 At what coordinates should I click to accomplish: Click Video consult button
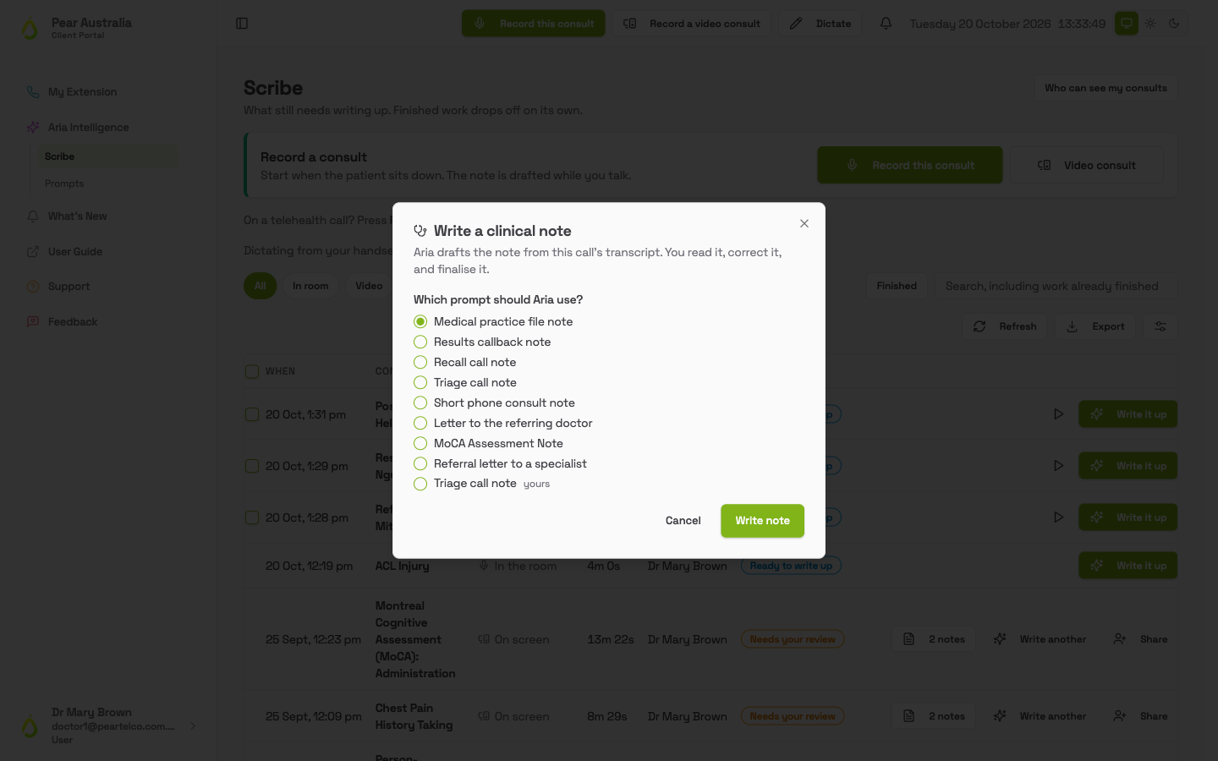(x=1087, y=166)
